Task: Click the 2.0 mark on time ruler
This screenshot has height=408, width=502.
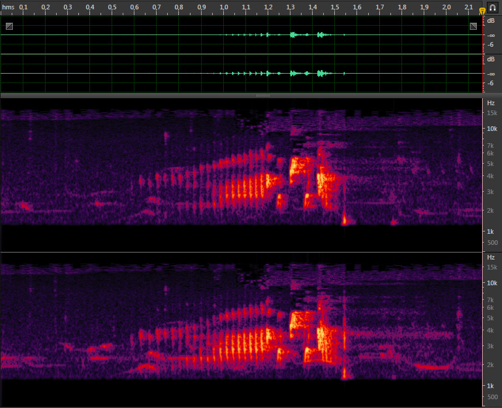Action: tap(446, 7)
